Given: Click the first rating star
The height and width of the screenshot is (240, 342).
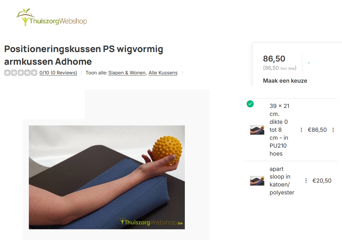Looking at the screenshot, I should pos(7,73).
